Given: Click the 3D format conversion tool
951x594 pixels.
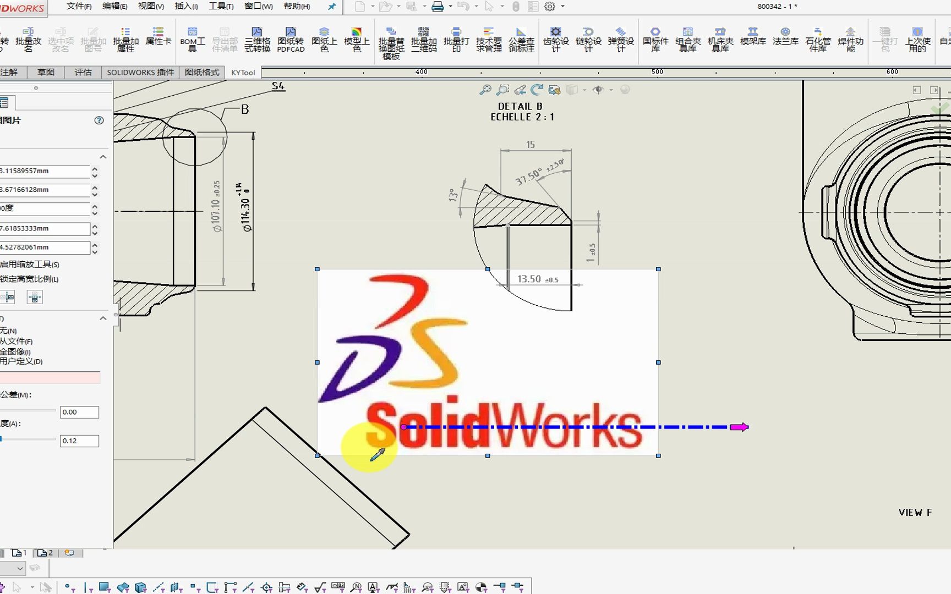Looking at the screenshot, I should point(257,39).
